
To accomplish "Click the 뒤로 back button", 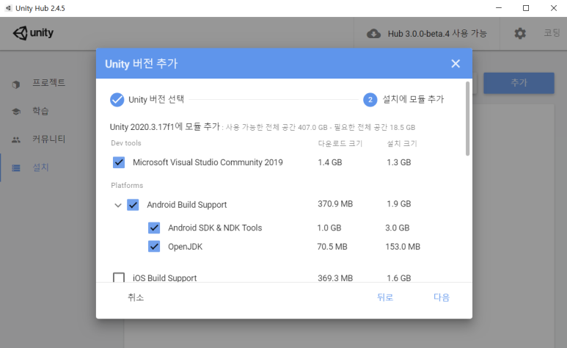I will coord(385,297).
